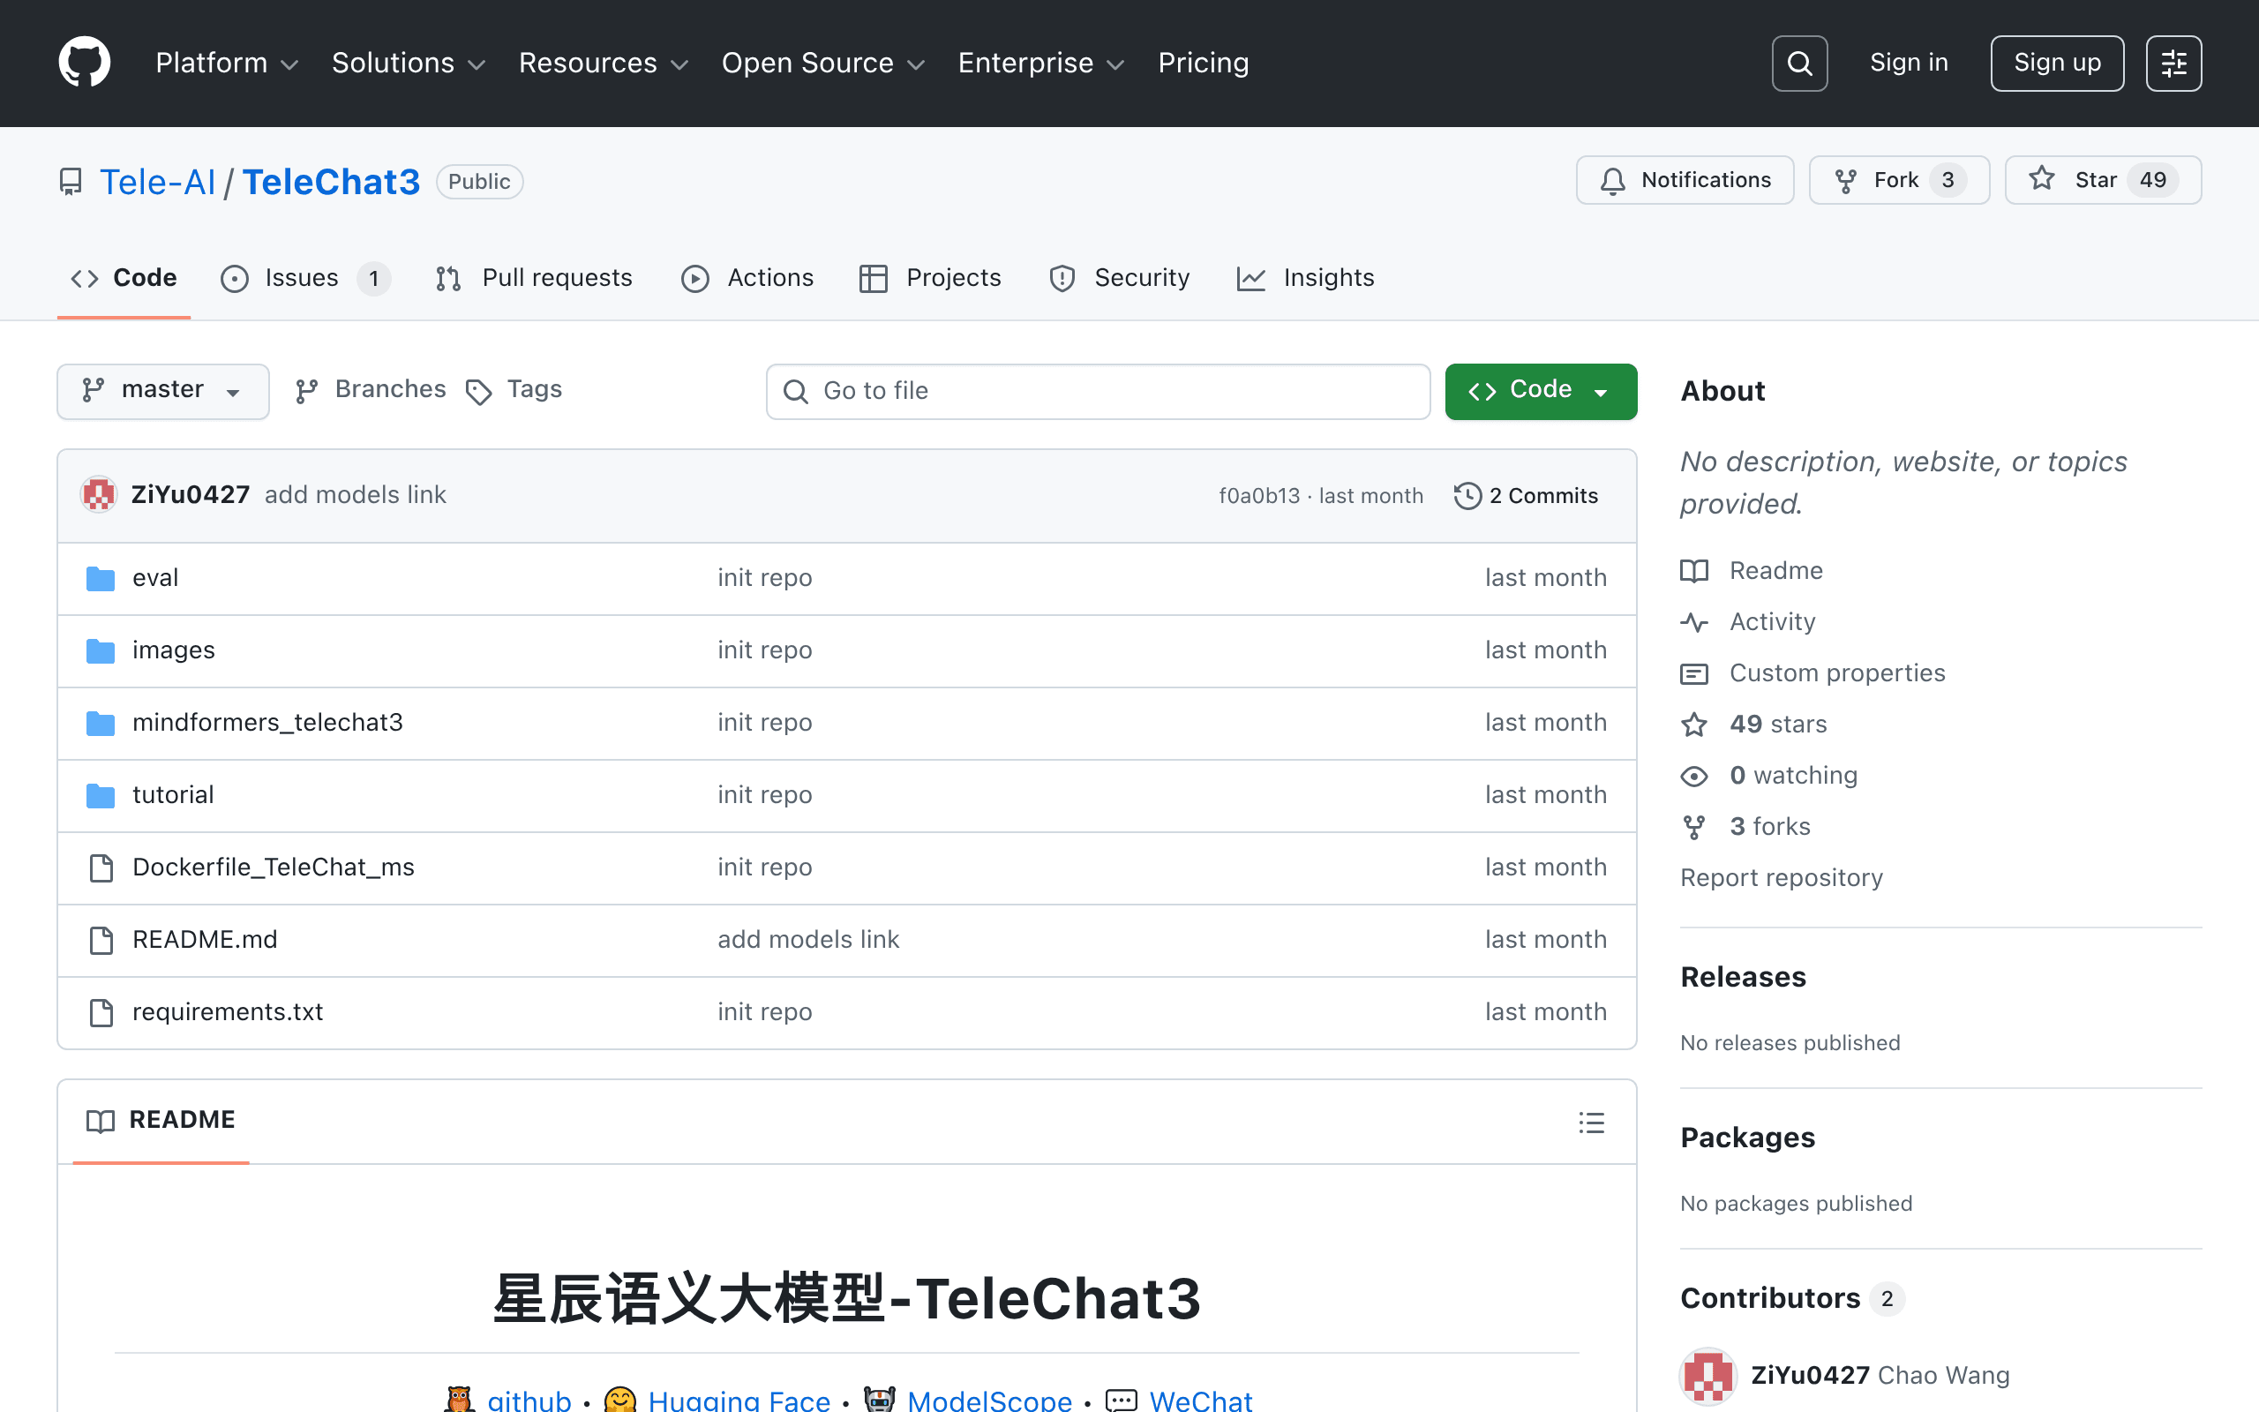Open the master branch selector dropdown
The height and width of the screenshot is (1412, 2259).
163,390
